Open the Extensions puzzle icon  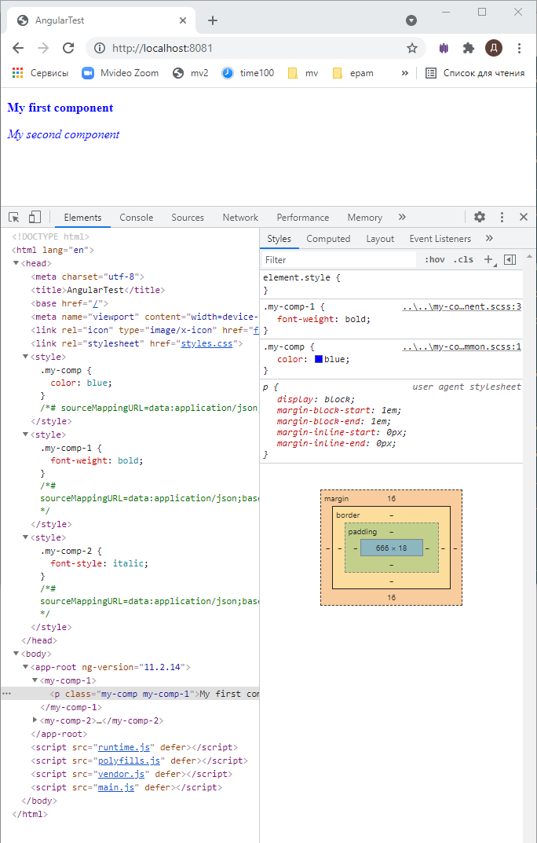click(468, 49)
